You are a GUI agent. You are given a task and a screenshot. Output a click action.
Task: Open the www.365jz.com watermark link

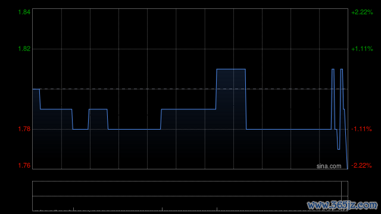click(x=342, y=205)
